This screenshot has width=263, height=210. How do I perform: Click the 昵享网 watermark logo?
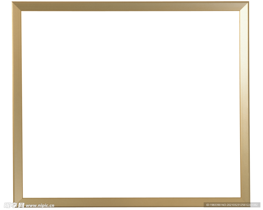[x=14, y=205]
